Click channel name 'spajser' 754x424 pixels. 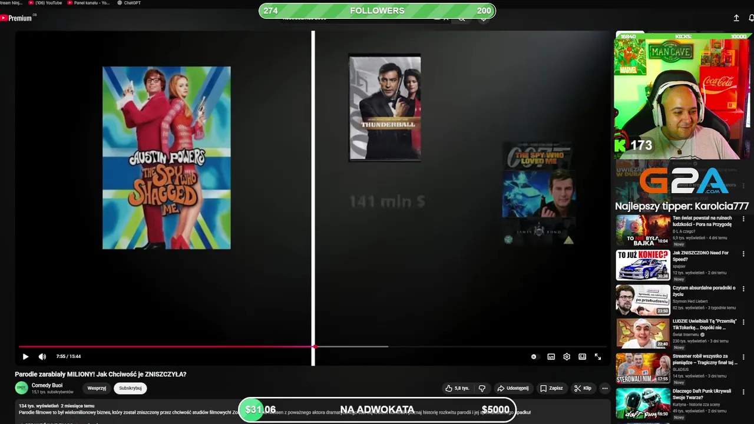(679, 266)
